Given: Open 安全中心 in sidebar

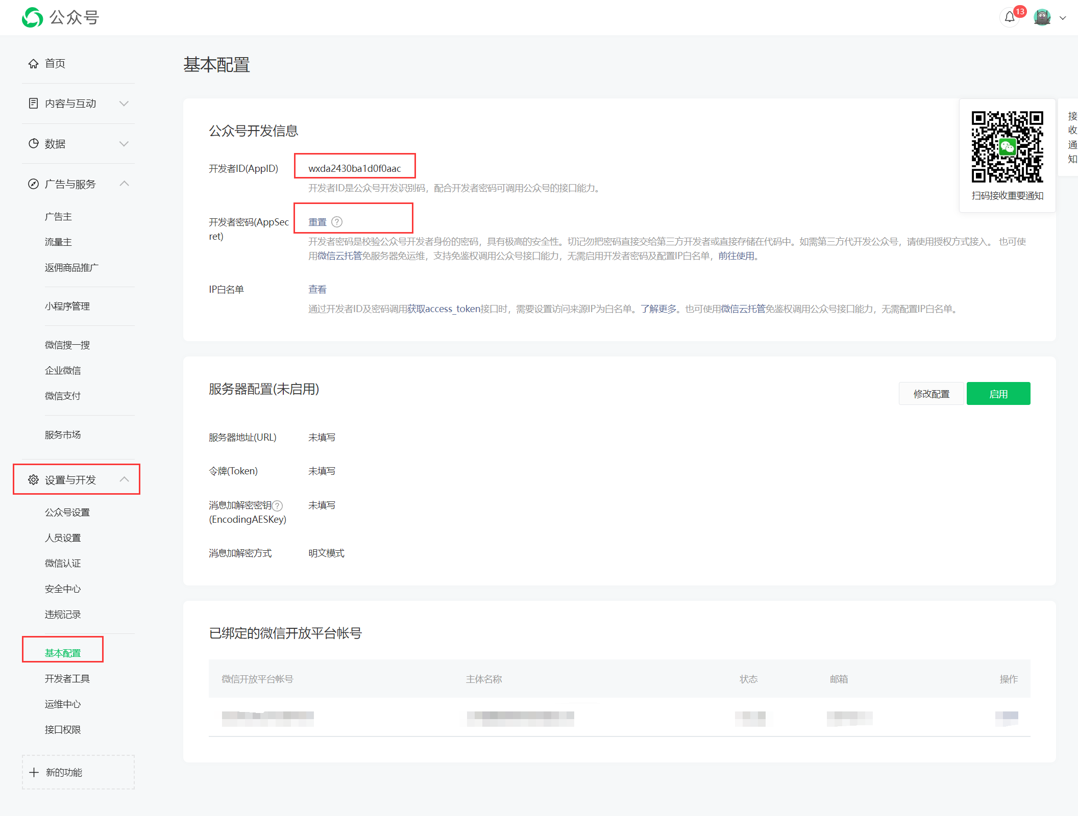Looking at the screenshot, I should [x=63, y=589].
